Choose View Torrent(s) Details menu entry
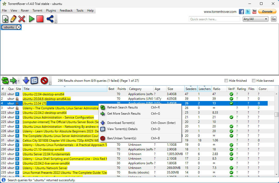The height and width of the screenshot is (183, 279). [x=140, y=129]
